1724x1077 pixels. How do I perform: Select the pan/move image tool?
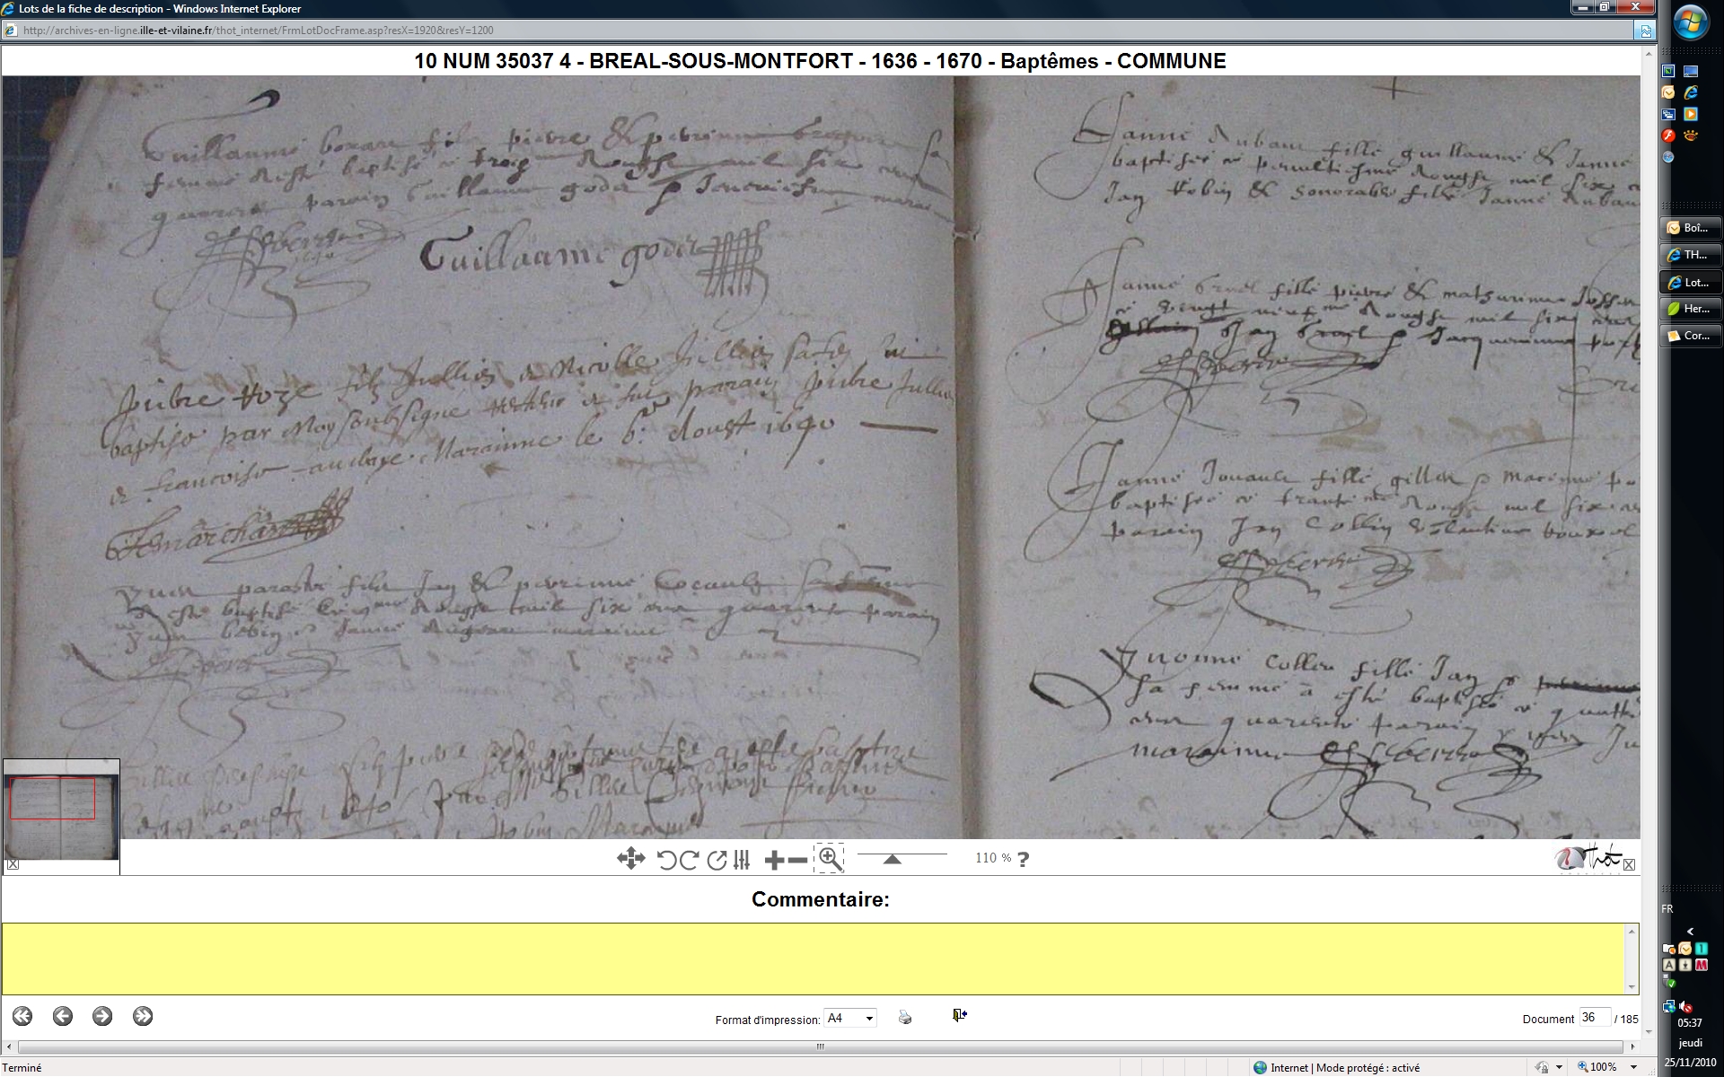point(630,859)
